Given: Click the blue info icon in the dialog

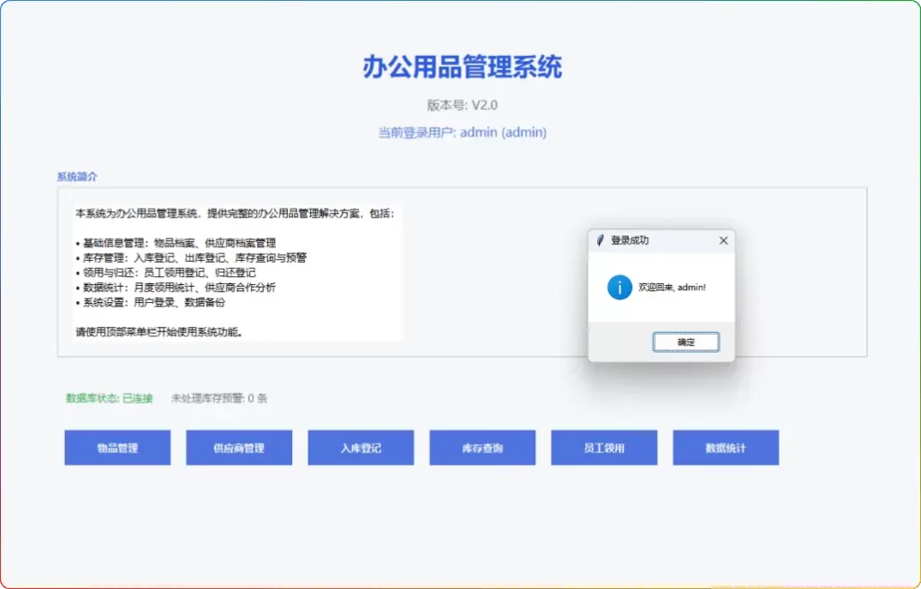Looking at the screenshot, I should 619,287.
